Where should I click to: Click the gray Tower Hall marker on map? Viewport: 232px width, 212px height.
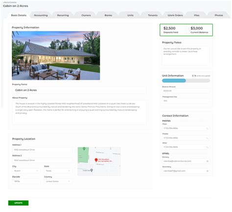pos(92,170)
